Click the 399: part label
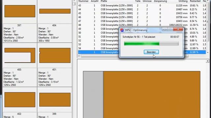The height and width of the screenshot is (118, 211). 54,114
